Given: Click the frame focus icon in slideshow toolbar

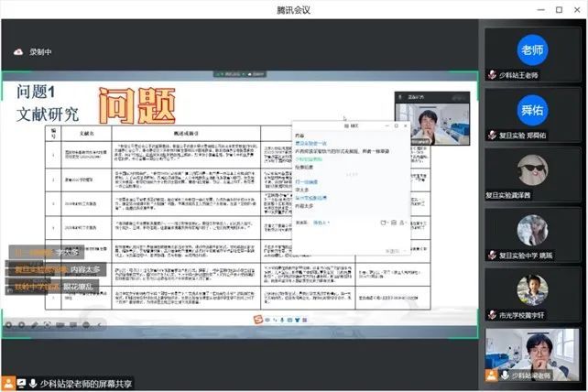Looking at the screenshot, I should (48, 325).
